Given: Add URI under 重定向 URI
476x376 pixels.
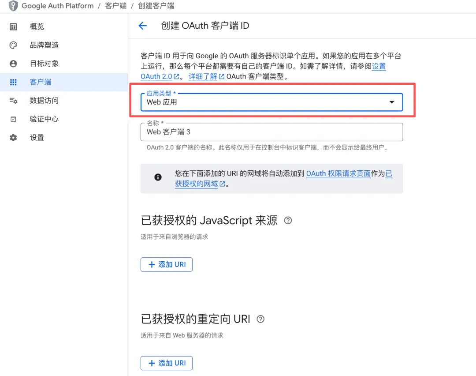Looking at the screenshot, I should coord(166,363).
